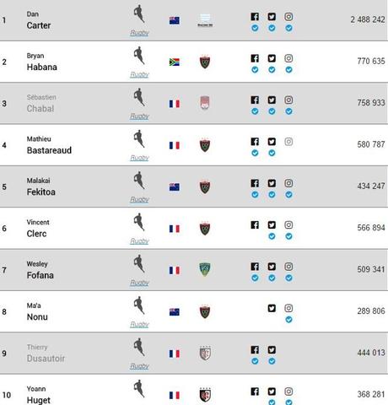Open Ma'a Nonu's Twitter icon
Screen dimensions: 388x405
coord(272,308)
